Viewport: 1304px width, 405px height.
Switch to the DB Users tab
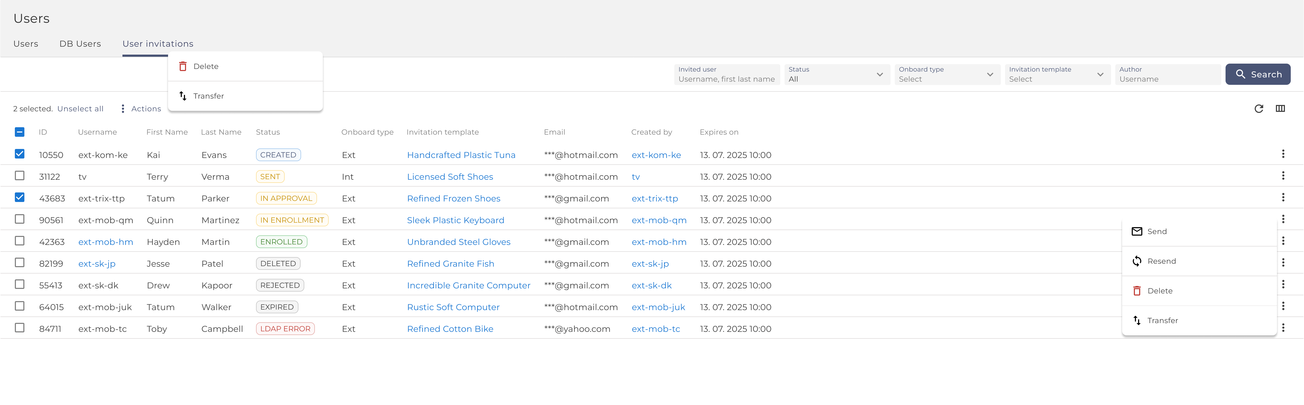[x=80, y=44]
